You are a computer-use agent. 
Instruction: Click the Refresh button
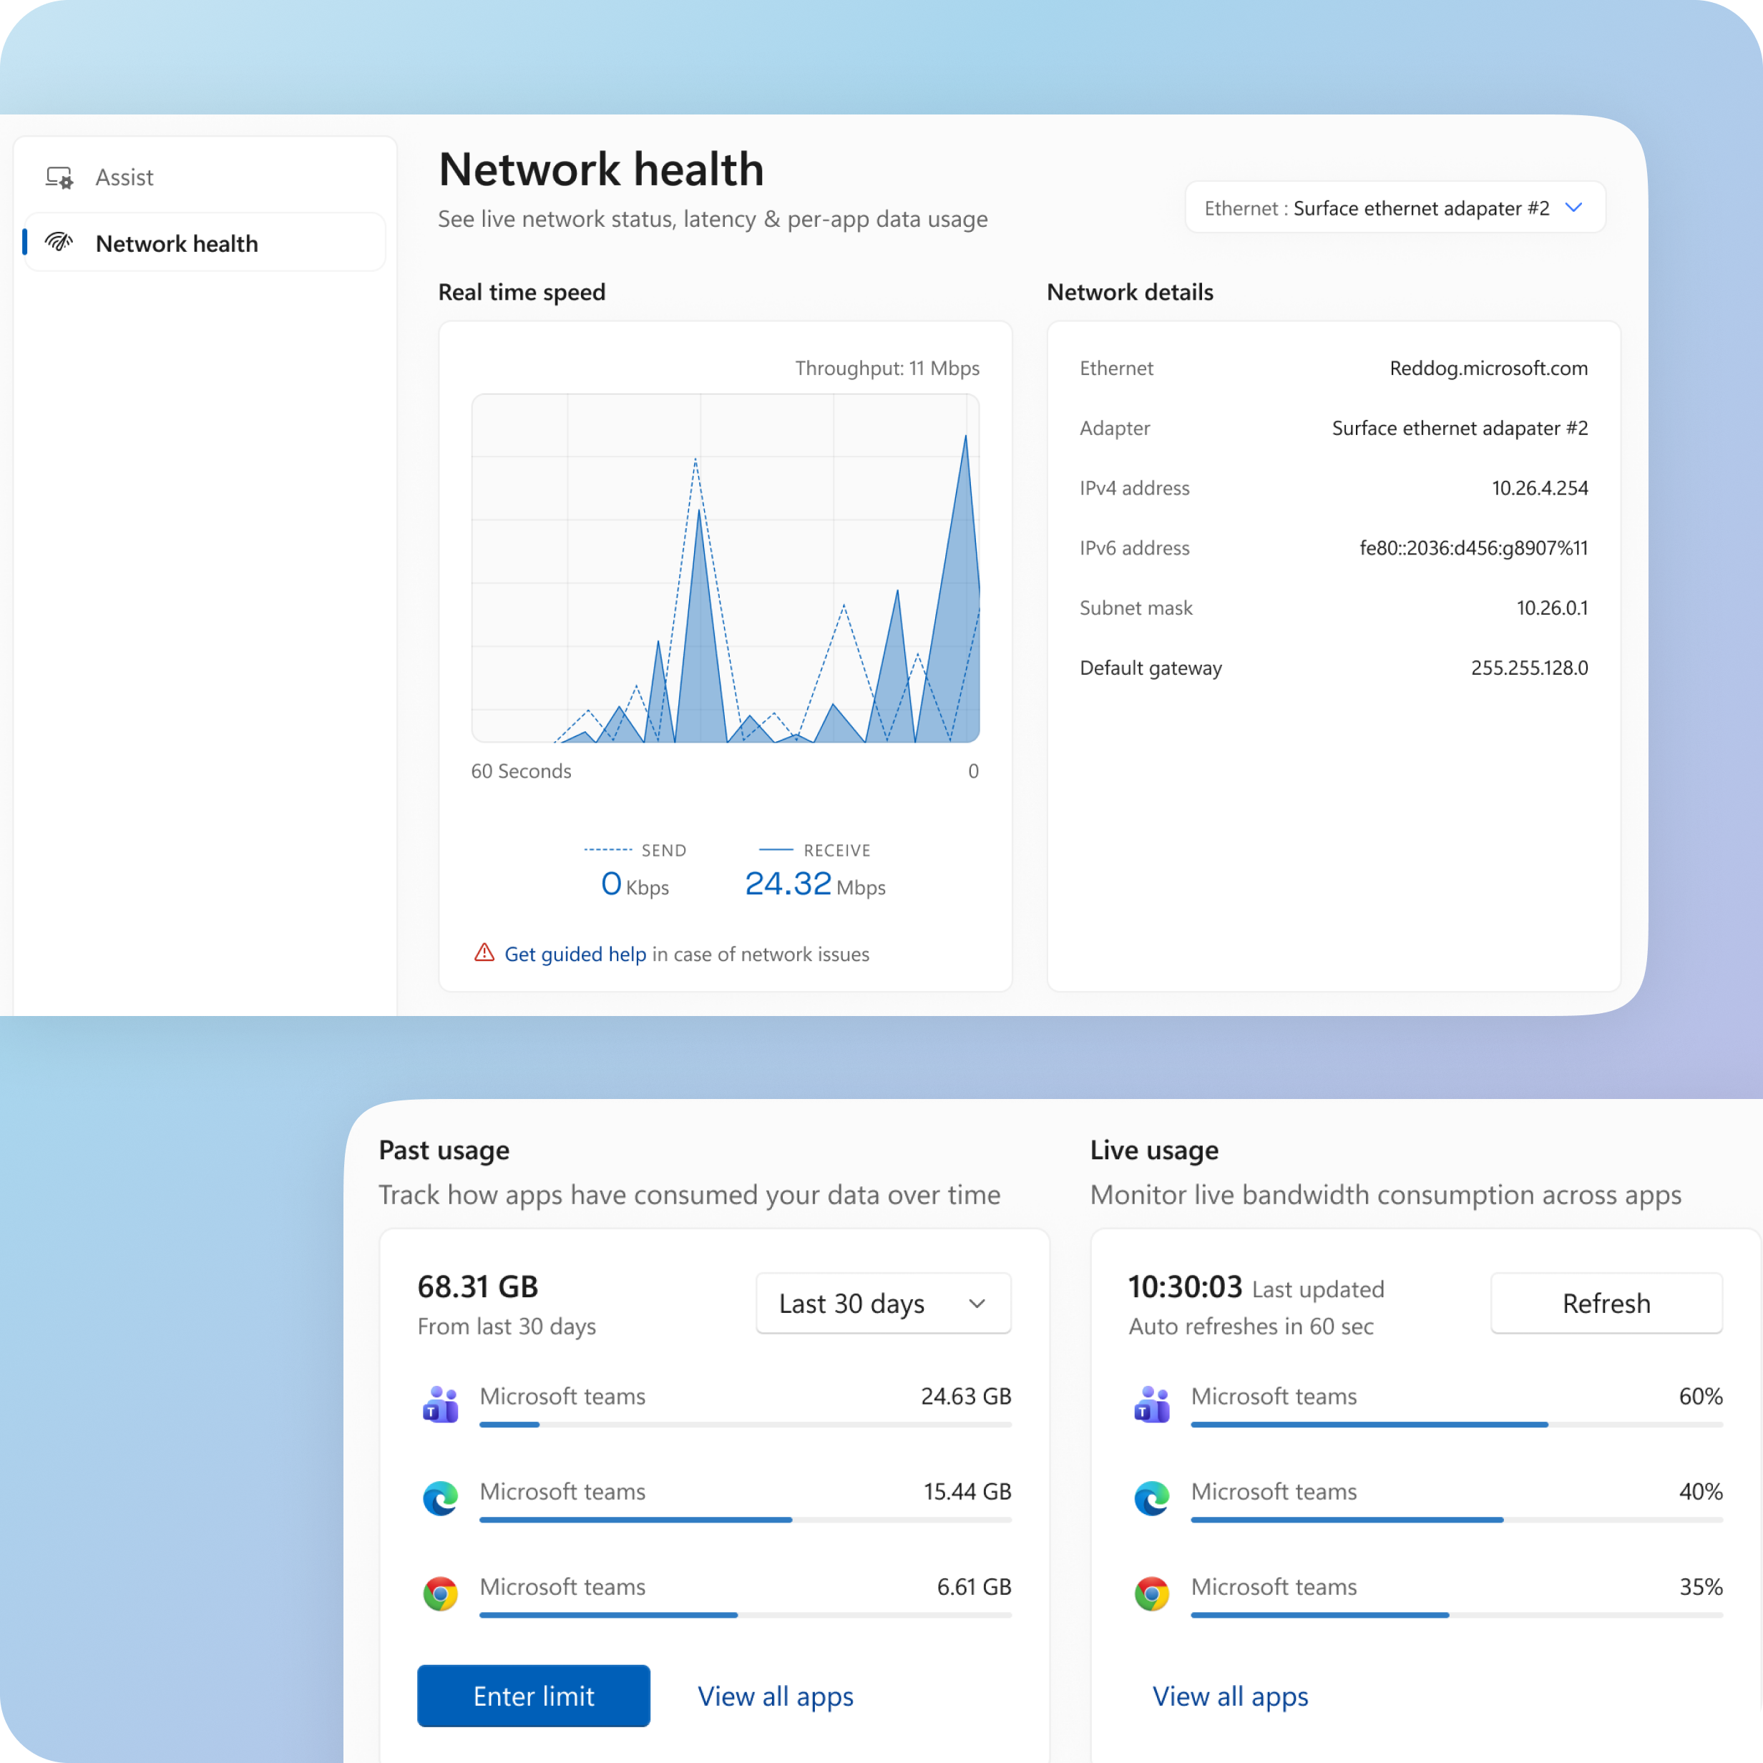coord(1606,1303)
